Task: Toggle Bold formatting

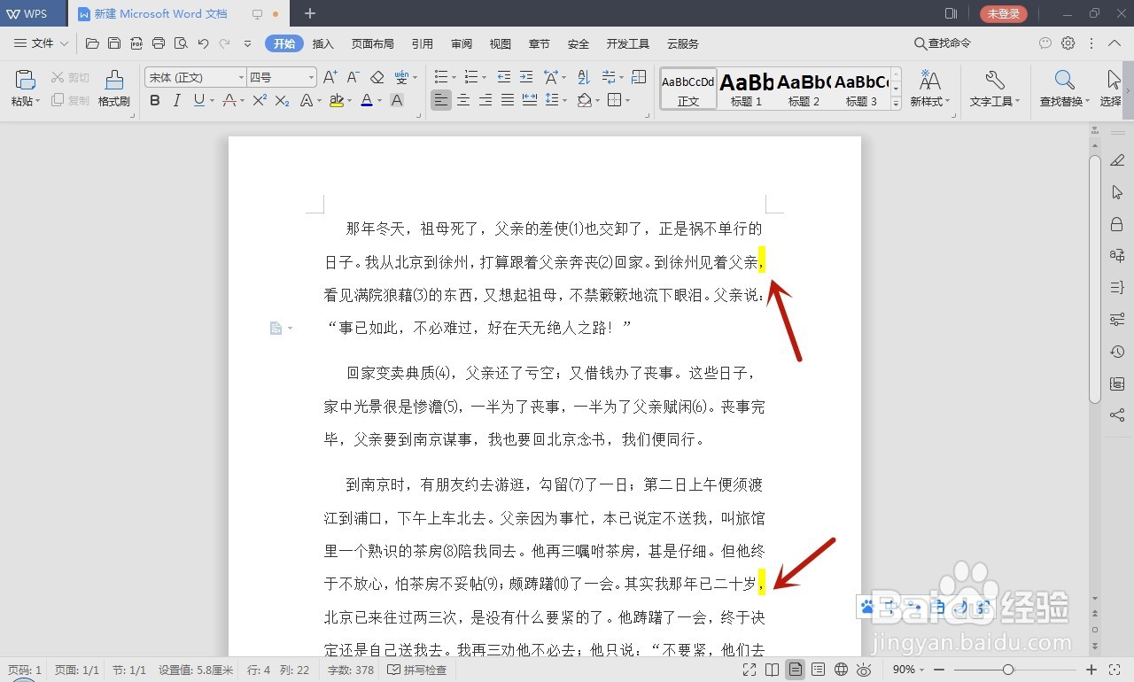Action: pyautogui.click(x=155, y=101)
